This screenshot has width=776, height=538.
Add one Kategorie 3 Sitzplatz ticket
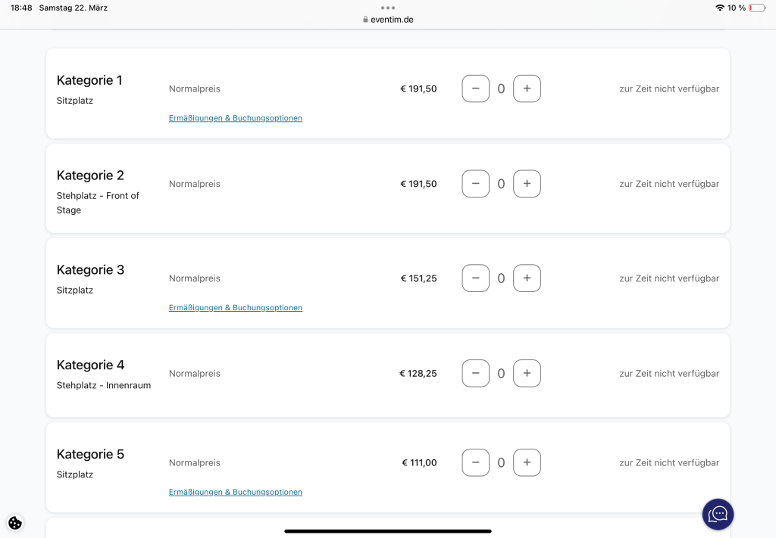(x=527, y=278)
